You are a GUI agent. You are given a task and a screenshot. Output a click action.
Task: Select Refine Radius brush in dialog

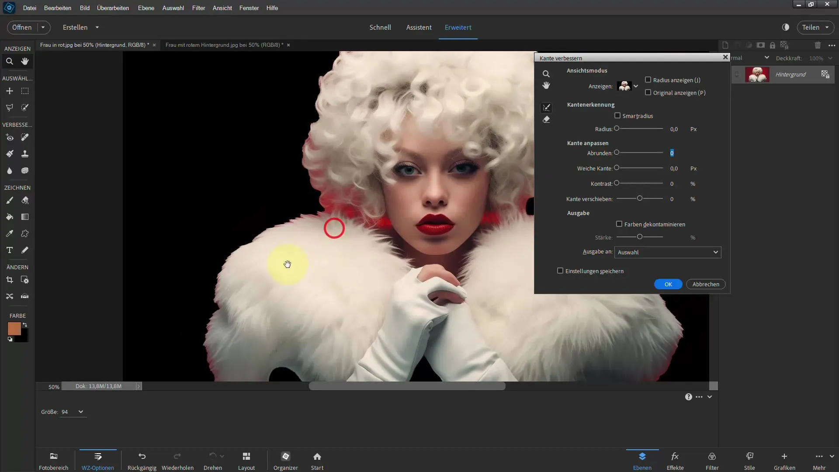[x=546, y=108]
